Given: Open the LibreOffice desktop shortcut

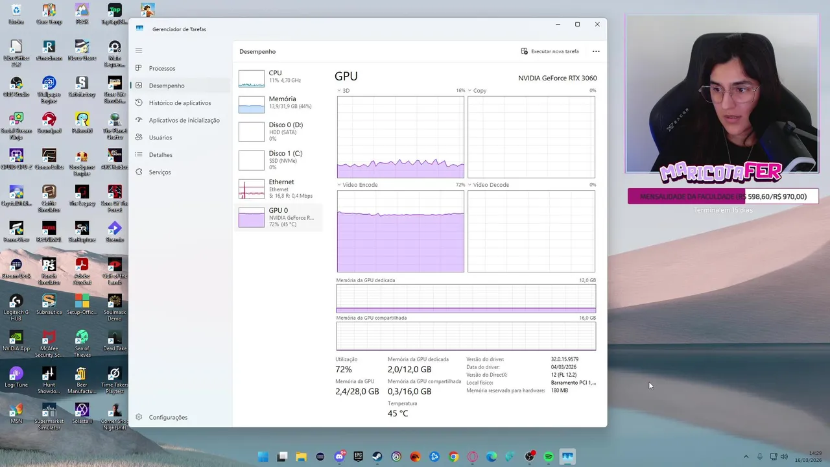Looking at the screenshot, I should [x=16, y=53].
